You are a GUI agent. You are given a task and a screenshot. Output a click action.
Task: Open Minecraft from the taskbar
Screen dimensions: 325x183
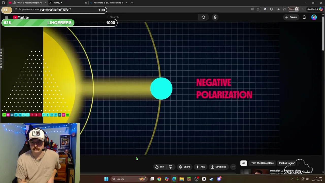tap(189, 179)
